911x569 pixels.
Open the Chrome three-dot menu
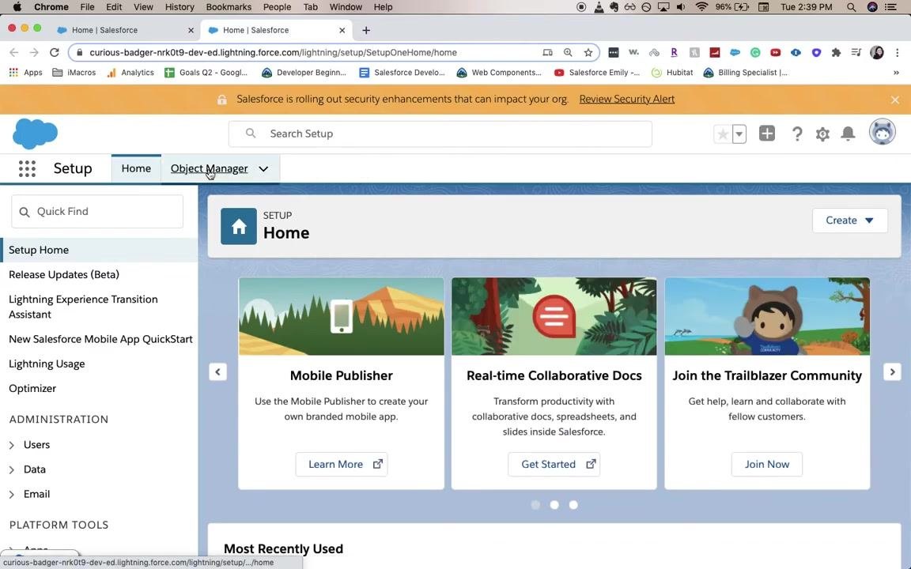[x=897, y=52]
